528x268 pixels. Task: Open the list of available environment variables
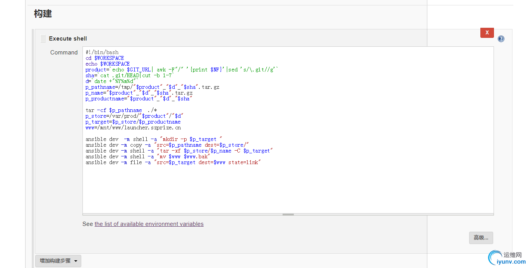[149, 224]
